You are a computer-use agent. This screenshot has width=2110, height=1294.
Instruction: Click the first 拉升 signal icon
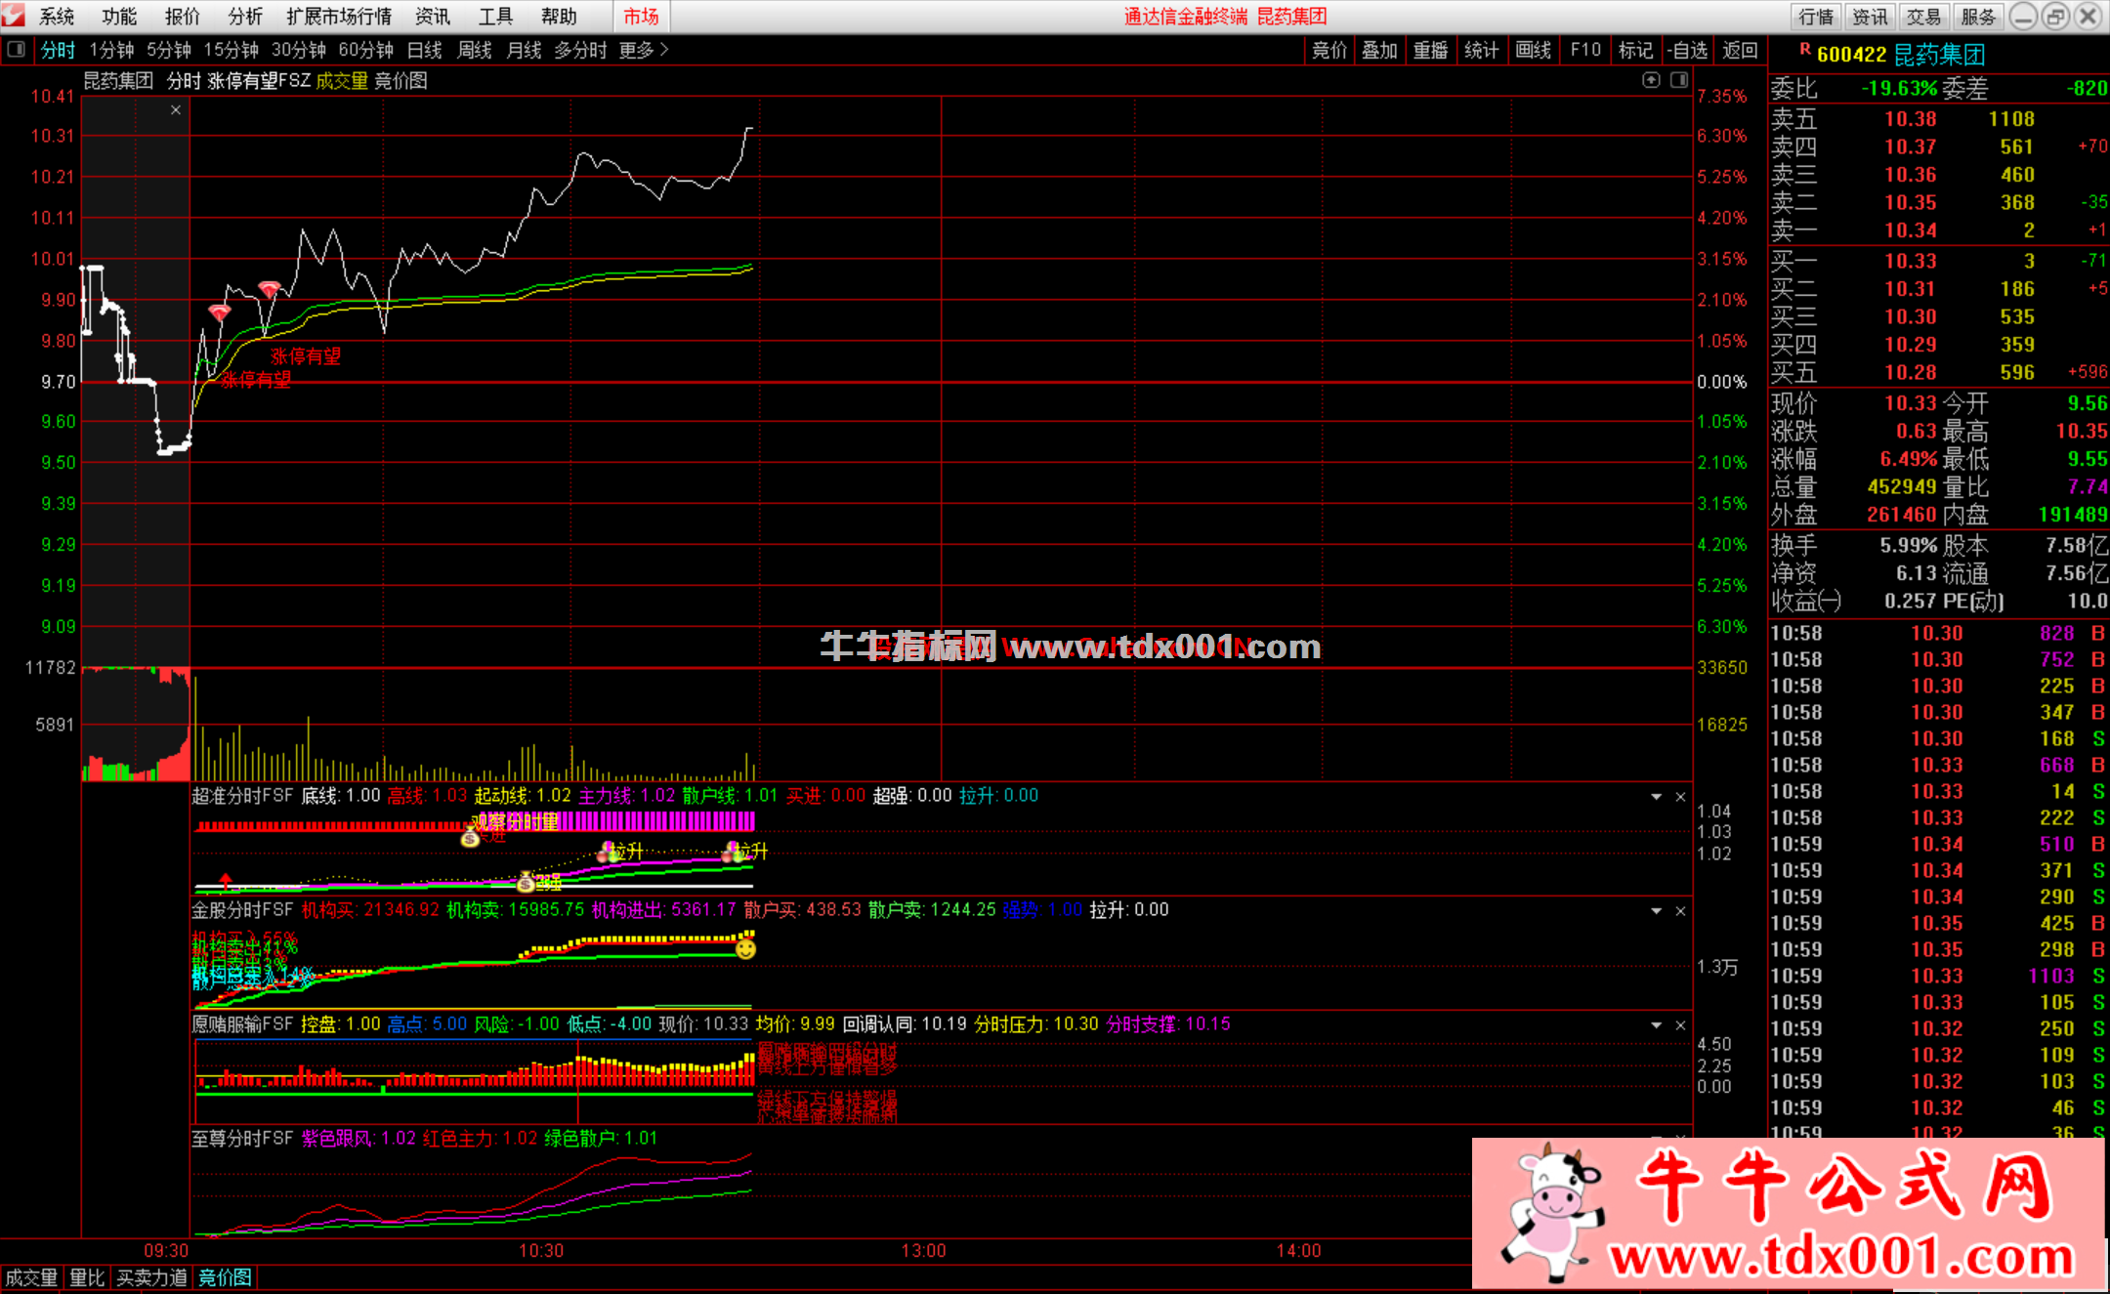608,852
